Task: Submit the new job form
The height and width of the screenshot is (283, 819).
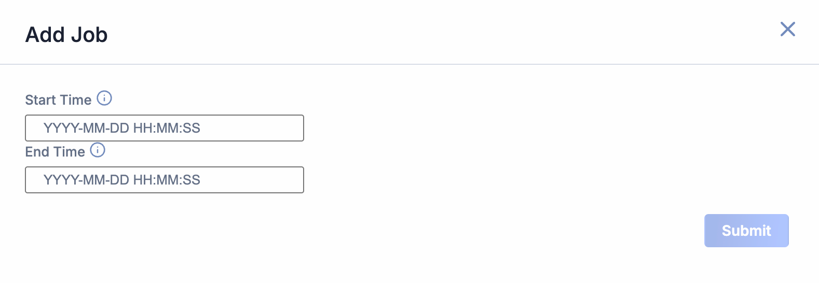Action: click(746, 231)
